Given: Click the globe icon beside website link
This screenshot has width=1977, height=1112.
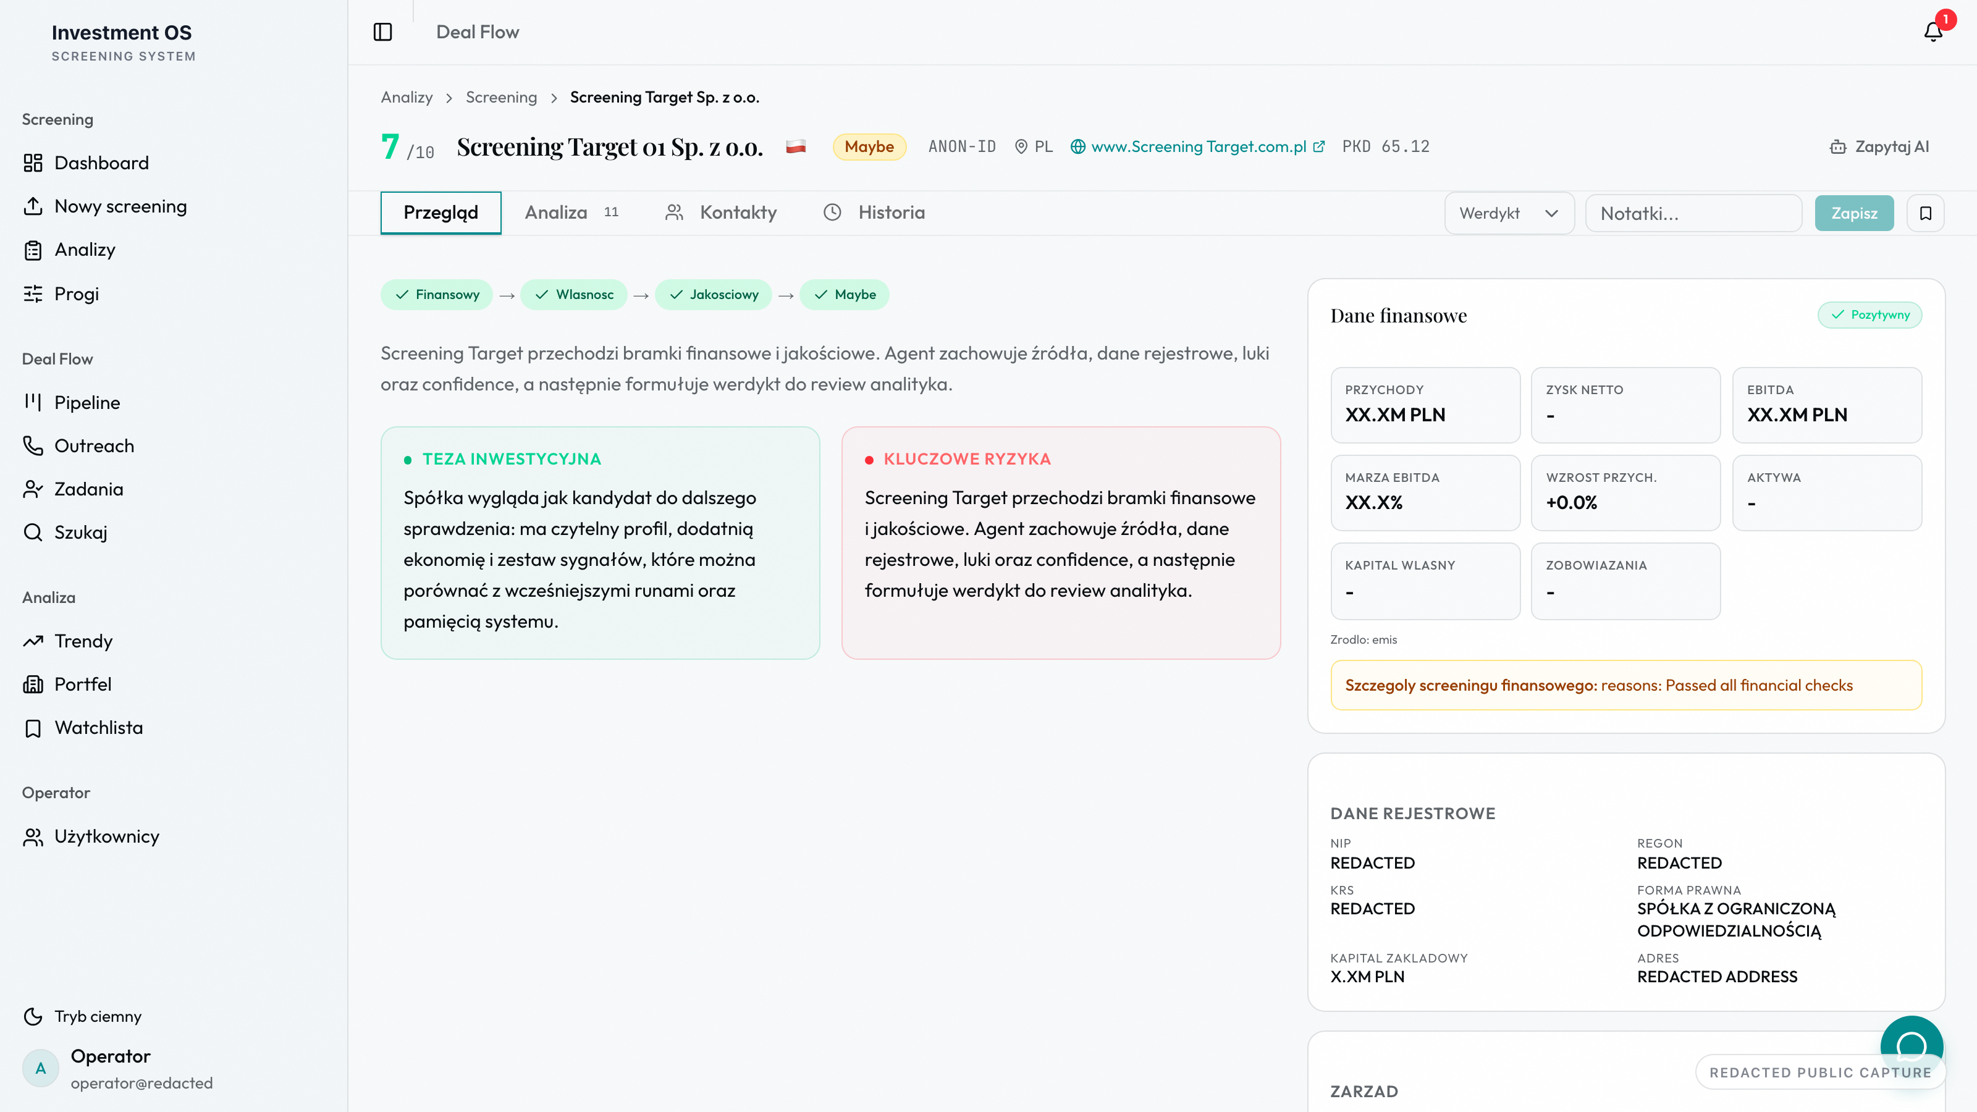Looking at the screenshot, I should pyautogui.click(x=1077, y=146).
